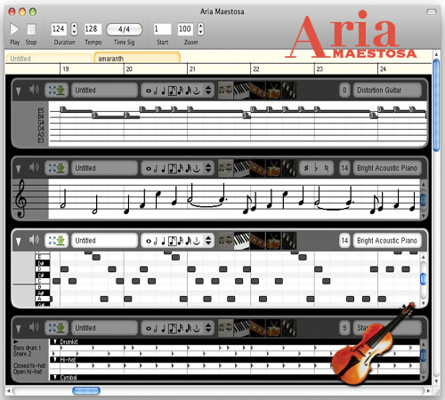
Task: Switch Distortion Guitar track to controller editor
Action: [x=288, y=90]
